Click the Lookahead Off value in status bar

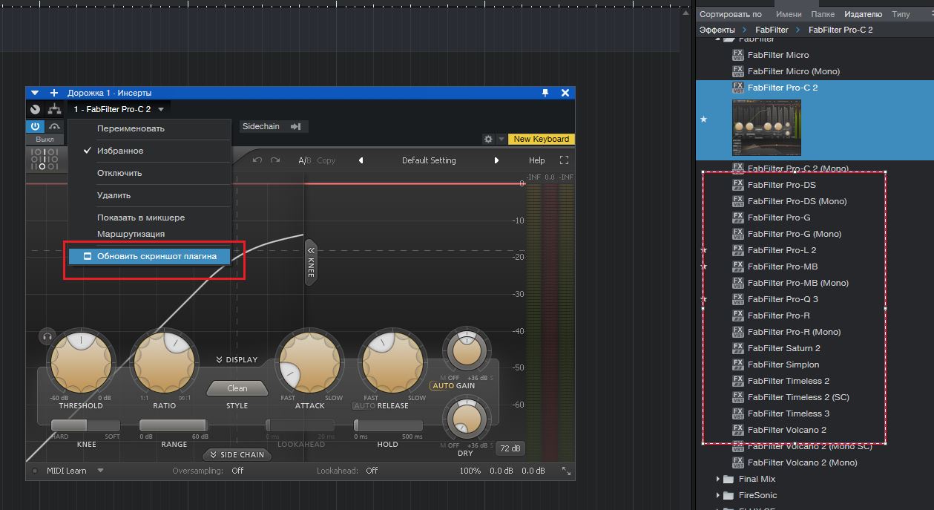tap(372, 471)
